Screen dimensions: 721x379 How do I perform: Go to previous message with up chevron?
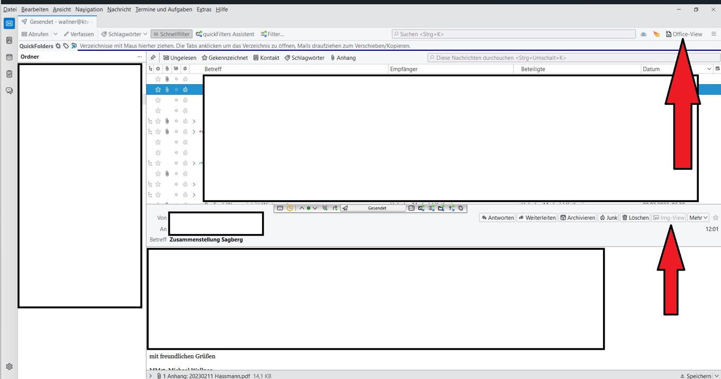click(302, 208)
